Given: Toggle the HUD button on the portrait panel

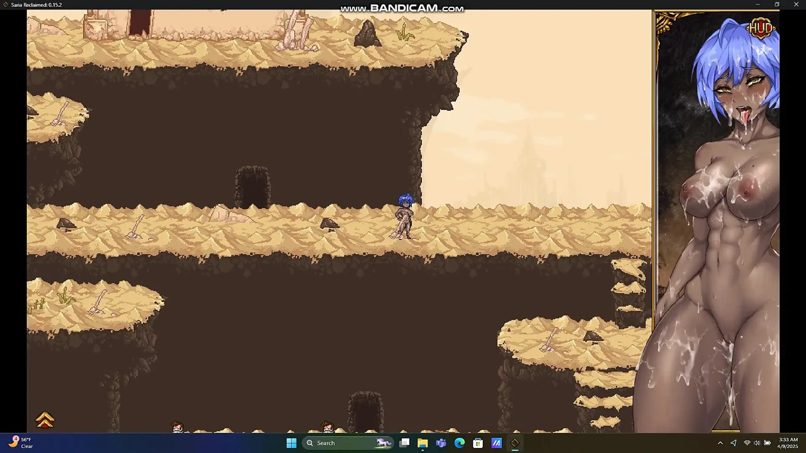Looking at the screenshot, I should tap(760, 28).
